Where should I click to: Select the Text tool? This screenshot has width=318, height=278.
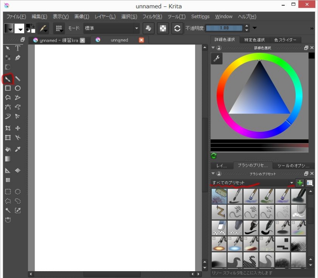[17, 48]
